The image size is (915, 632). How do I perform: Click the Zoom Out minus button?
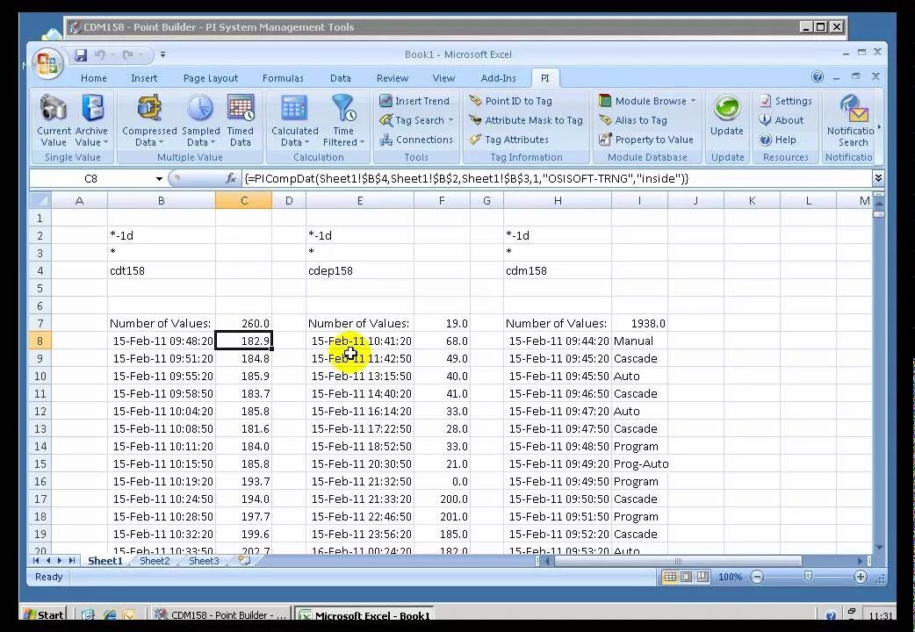pos(756,578)
